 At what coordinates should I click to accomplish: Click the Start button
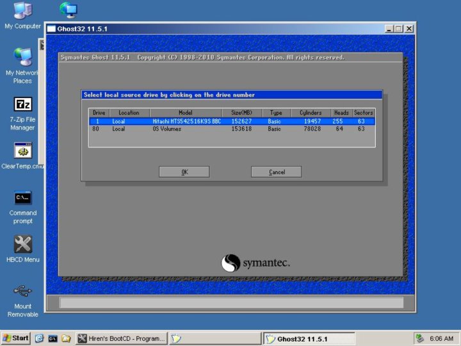(15, 338)
